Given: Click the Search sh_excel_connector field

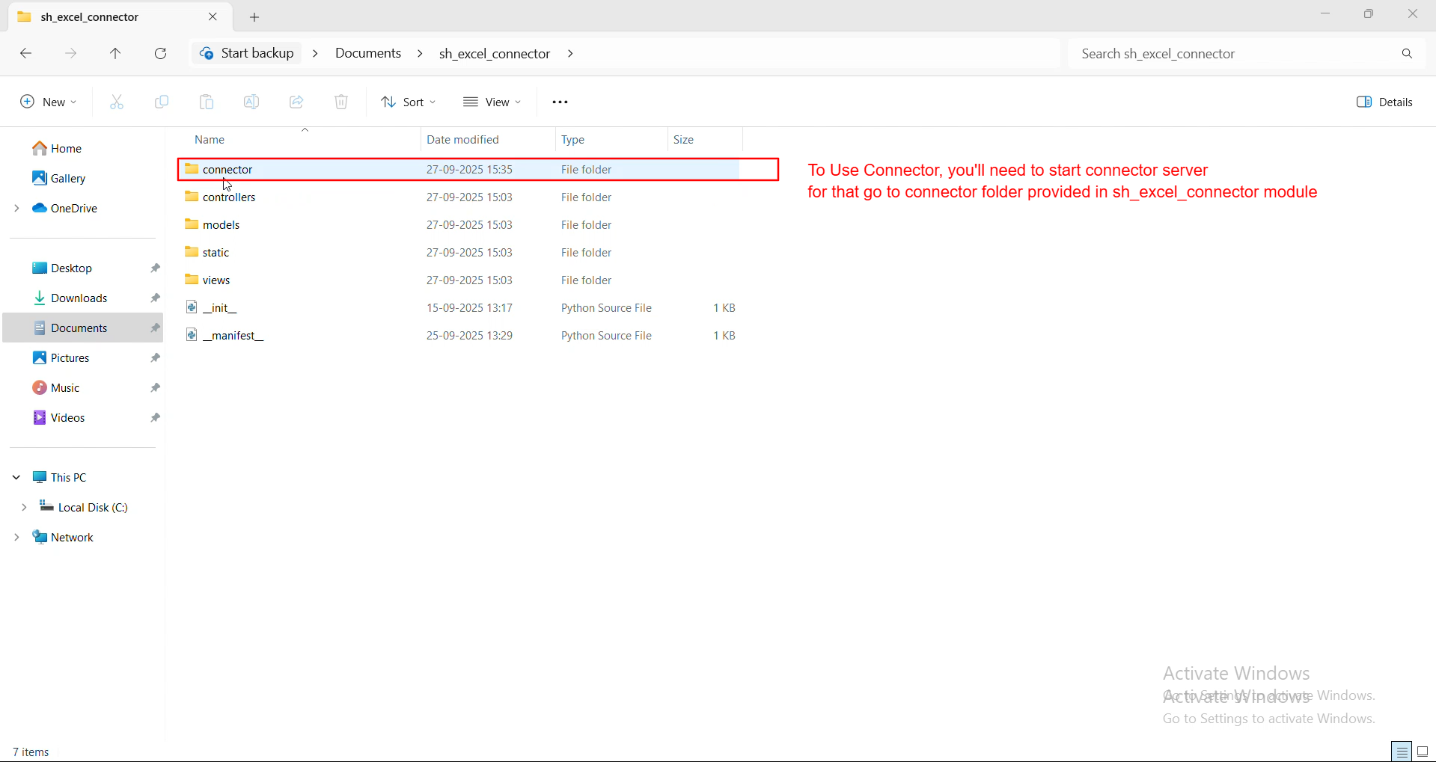Looking at the screenshot, I should [x=1235, y=54].
